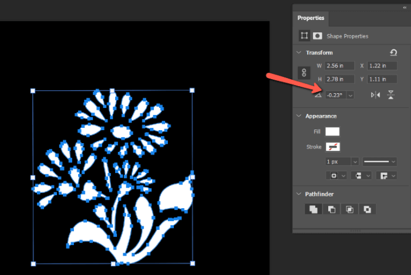Collapse the Appearance section
This screenshot has height=275, width=411.
(299, 116)
